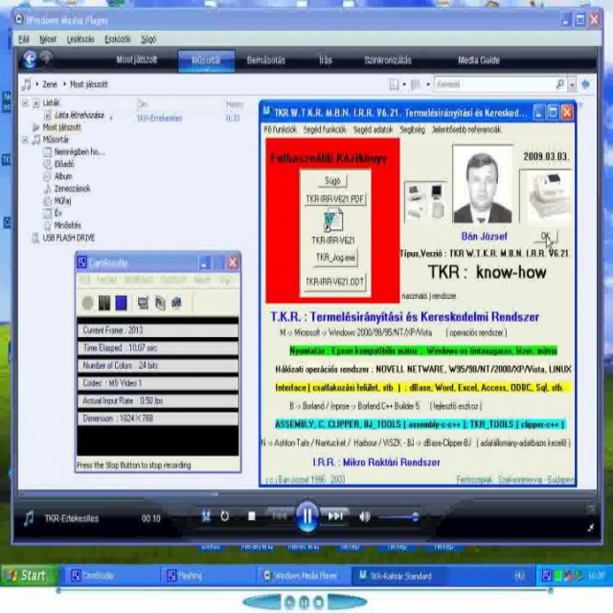The image size is (613, 613).
Task: Open Segéd adatok menu in TKR
Action: click(x=373, y=129)
